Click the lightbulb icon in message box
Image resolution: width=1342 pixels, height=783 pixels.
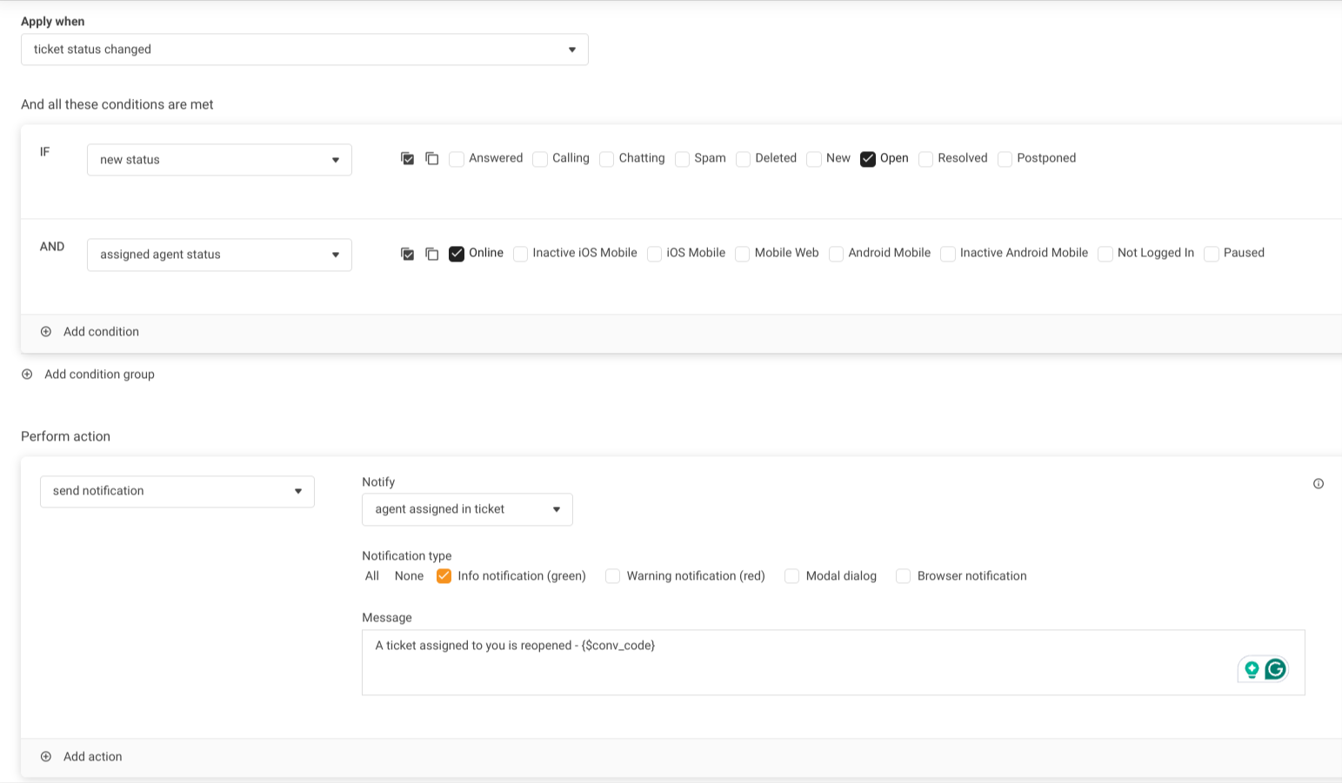pos(1252,669)
